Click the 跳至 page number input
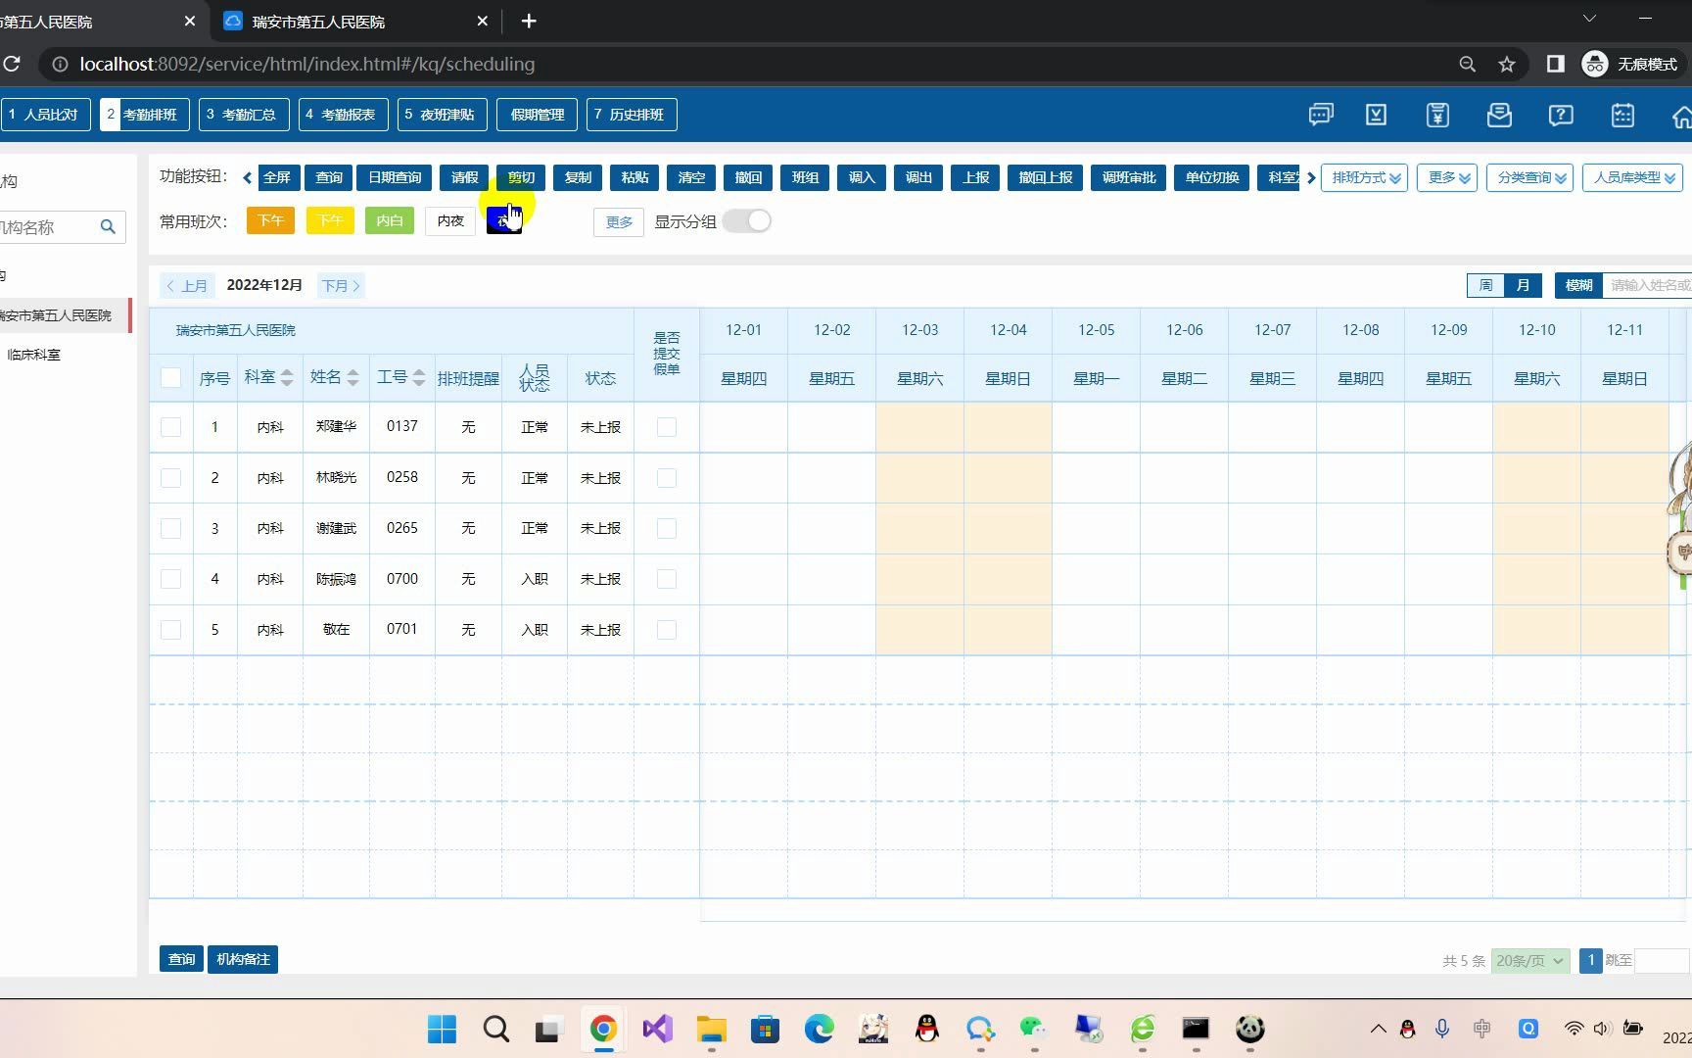Screen dimensions: 1692x1058 click(x=1663, y=960)
